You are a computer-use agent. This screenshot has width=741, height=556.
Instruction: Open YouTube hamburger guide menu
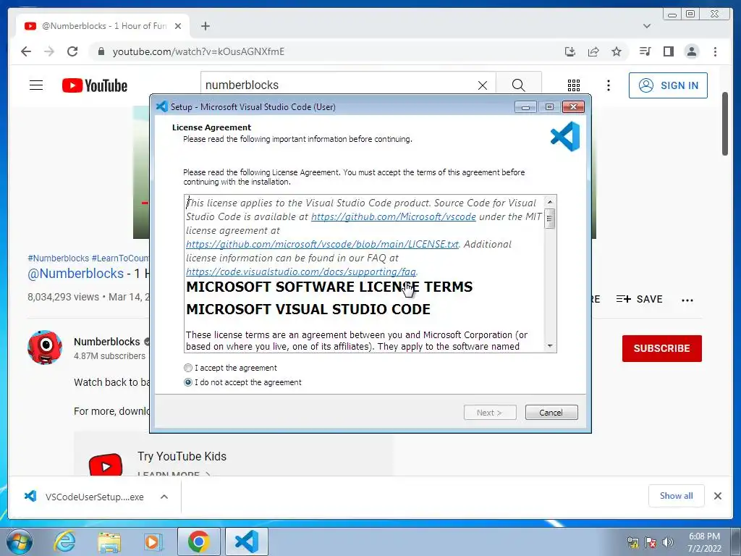pos(36,85)
